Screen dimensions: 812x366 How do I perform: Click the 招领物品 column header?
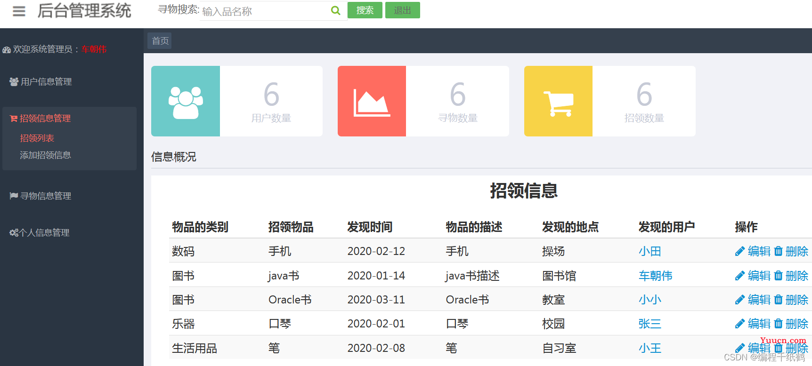(291, 227)
